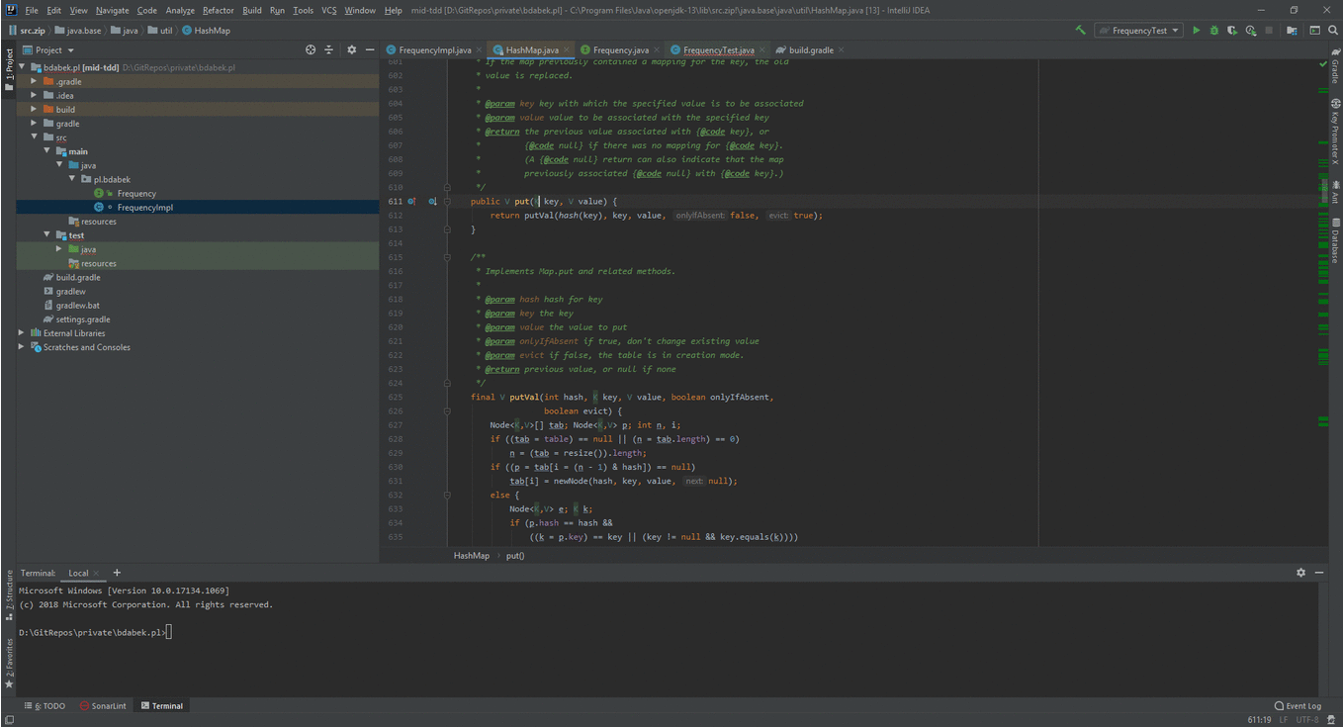Expand the .idea folder arrow

[x=35, y=96]
